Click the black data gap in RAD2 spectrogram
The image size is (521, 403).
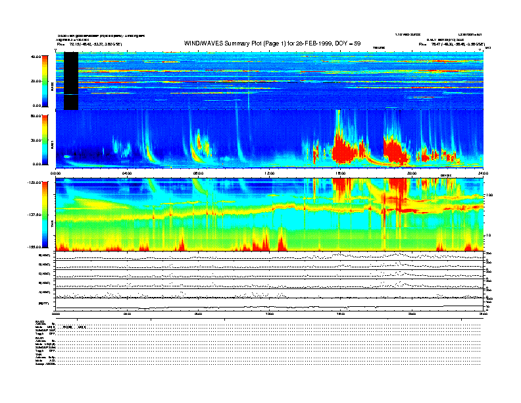point(71,81)
